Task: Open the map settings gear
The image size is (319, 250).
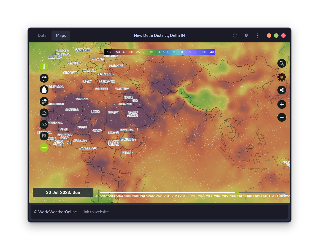Action: [x=282, y=77]
